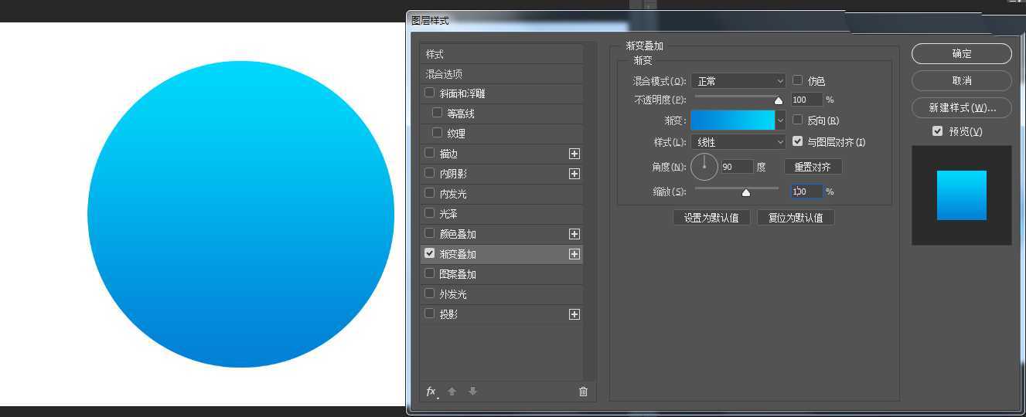Toggle the 反向 reverse checkbox
Screen dimensions: 1026x417
(798, 120)
